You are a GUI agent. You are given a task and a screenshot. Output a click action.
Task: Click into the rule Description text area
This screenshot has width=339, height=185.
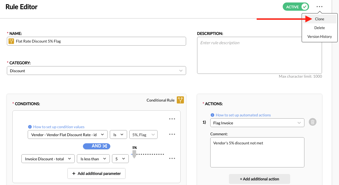point(259,55)
